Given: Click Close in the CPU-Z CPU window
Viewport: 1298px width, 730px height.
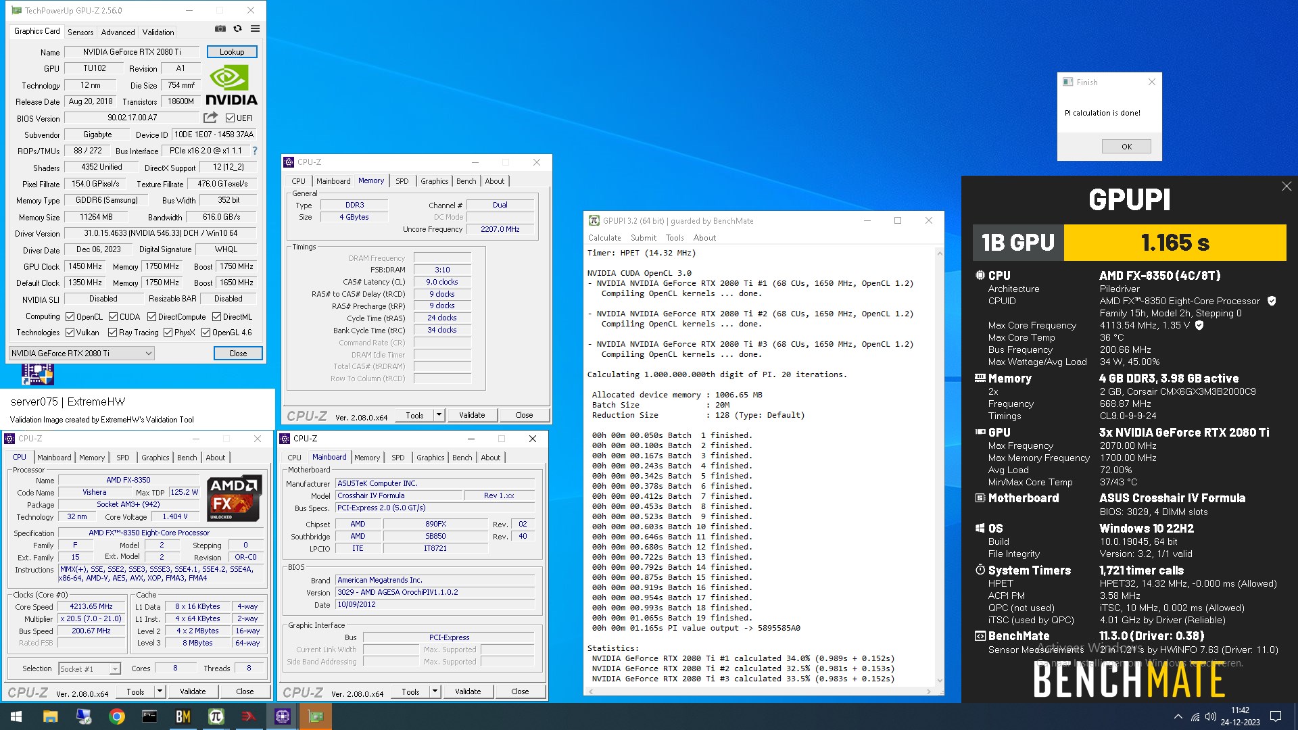Looking at the screenshot, I should click(x=245, y=691).
